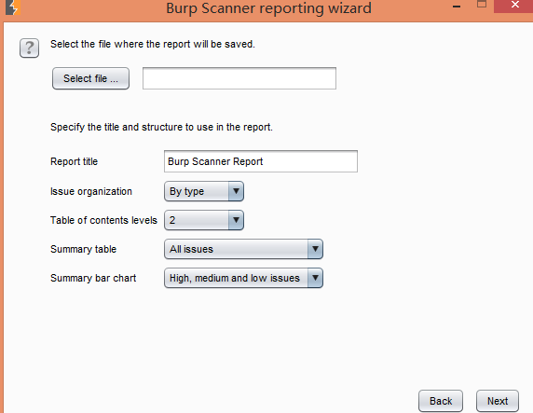Click the Report title text field
The width and height of the screenshot is (533, 413).
click(x=261, y=161)
